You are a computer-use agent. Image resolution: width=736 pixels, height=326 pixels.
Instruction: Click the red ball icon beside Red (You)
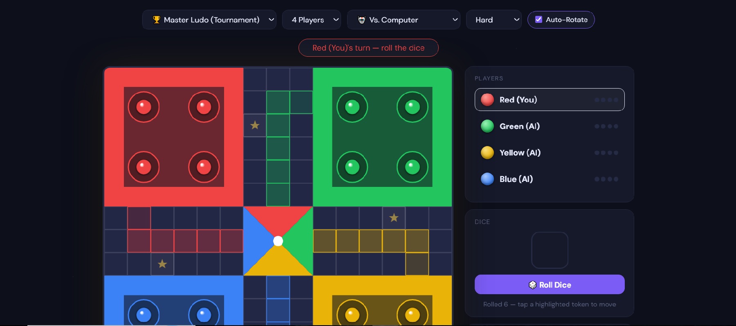pos(487,100)
